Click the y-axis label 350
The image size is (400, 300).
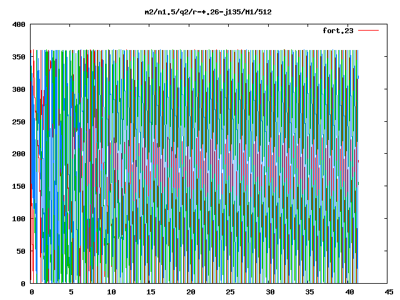point(19,57)
